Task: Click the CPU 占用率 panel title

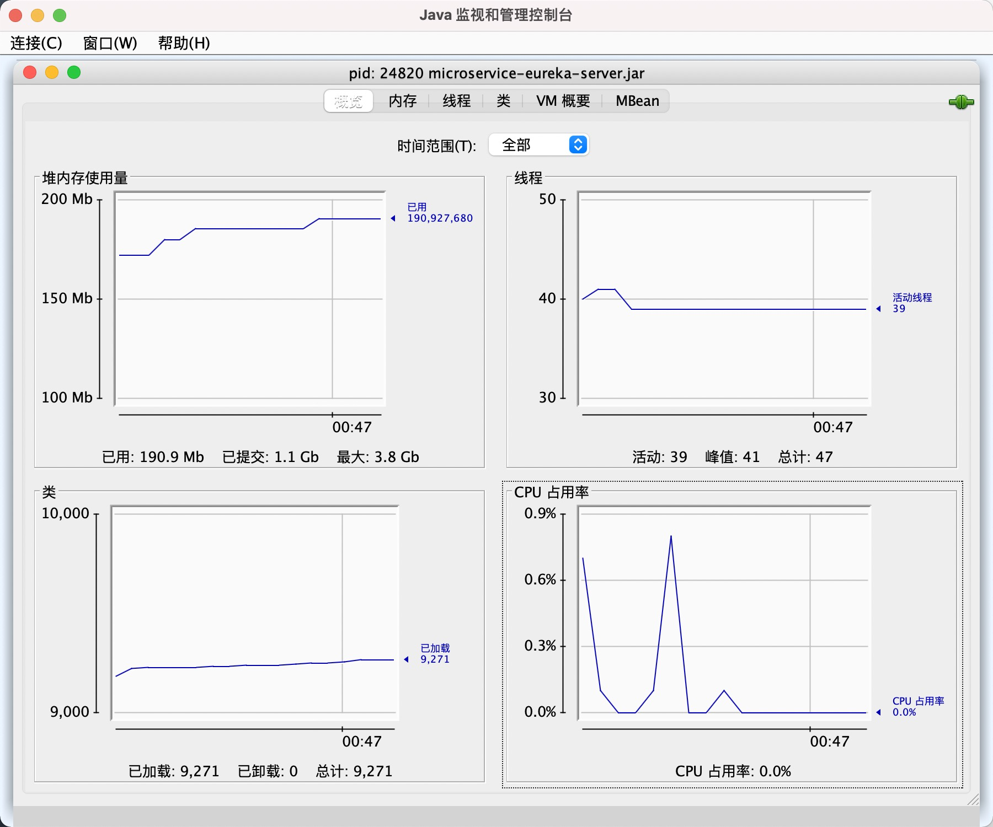Action: (x=552, y=492)
